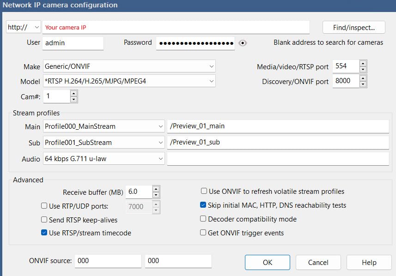The width and height of the screenshot is (396, 276).
Task: Uncheck Use RTSP/stream timecode
Action: 44,233
